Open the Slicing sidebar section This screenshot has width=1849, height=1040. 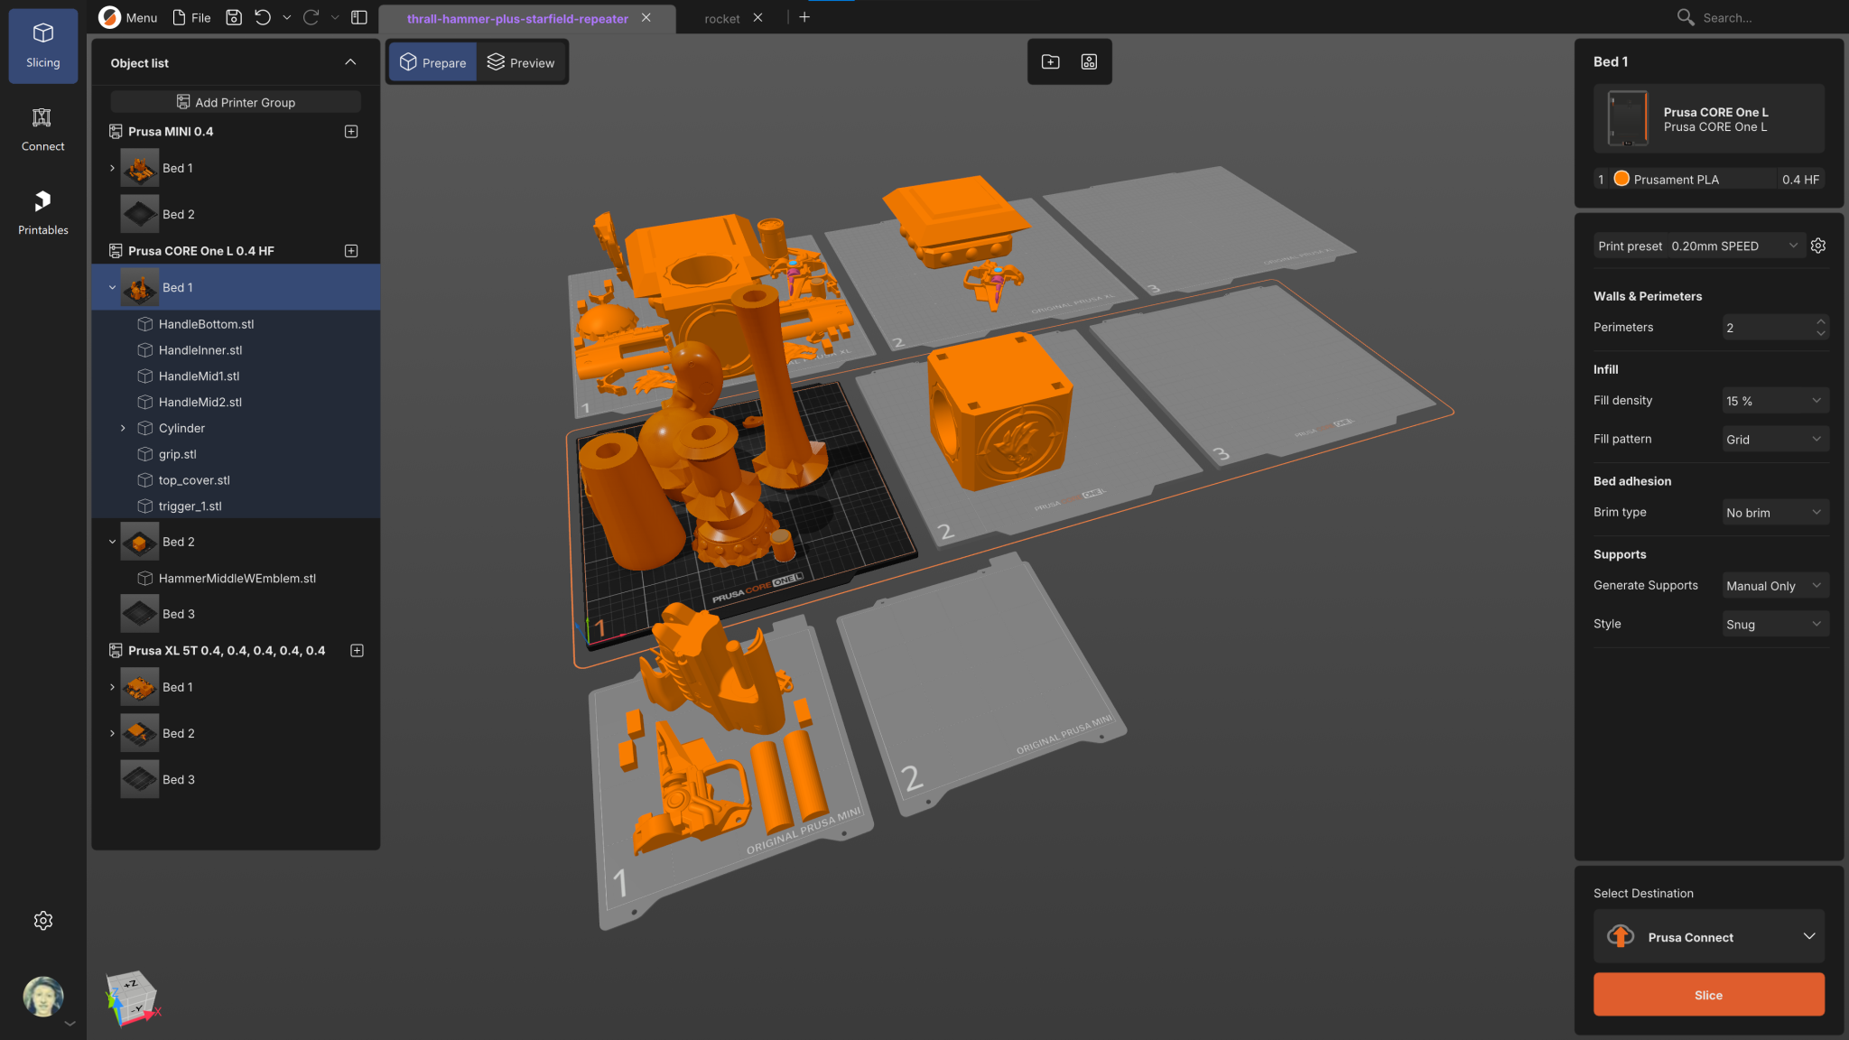[42, 46]
